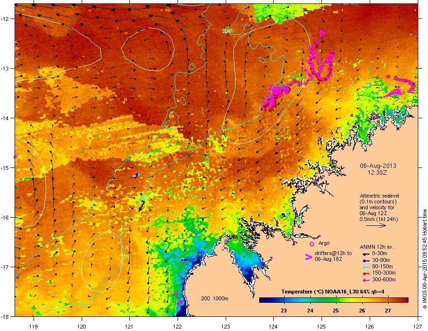
Task: Click the thick black mooring arrow near 121E 16S
Action: [x=142, y=205]
